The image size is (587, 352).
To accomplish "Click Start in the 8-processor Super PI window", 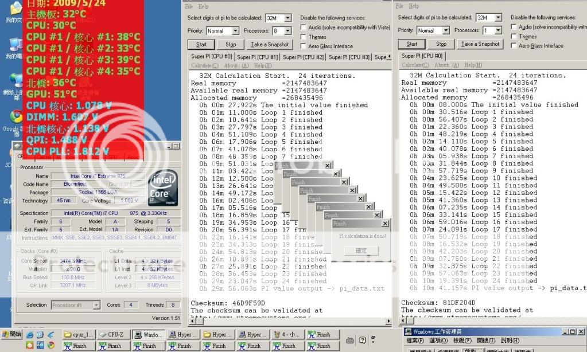I will click(x=201, y=45).
